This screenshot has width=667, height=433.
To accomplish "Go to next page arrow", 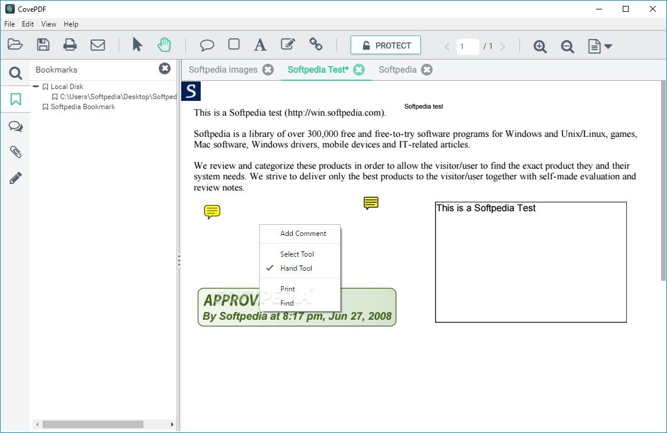I will click(503, 47).
